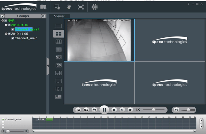The width and height of the screenshot is (206, 134).
Task: Select the playing camera video pane
Action: (99, 40)
